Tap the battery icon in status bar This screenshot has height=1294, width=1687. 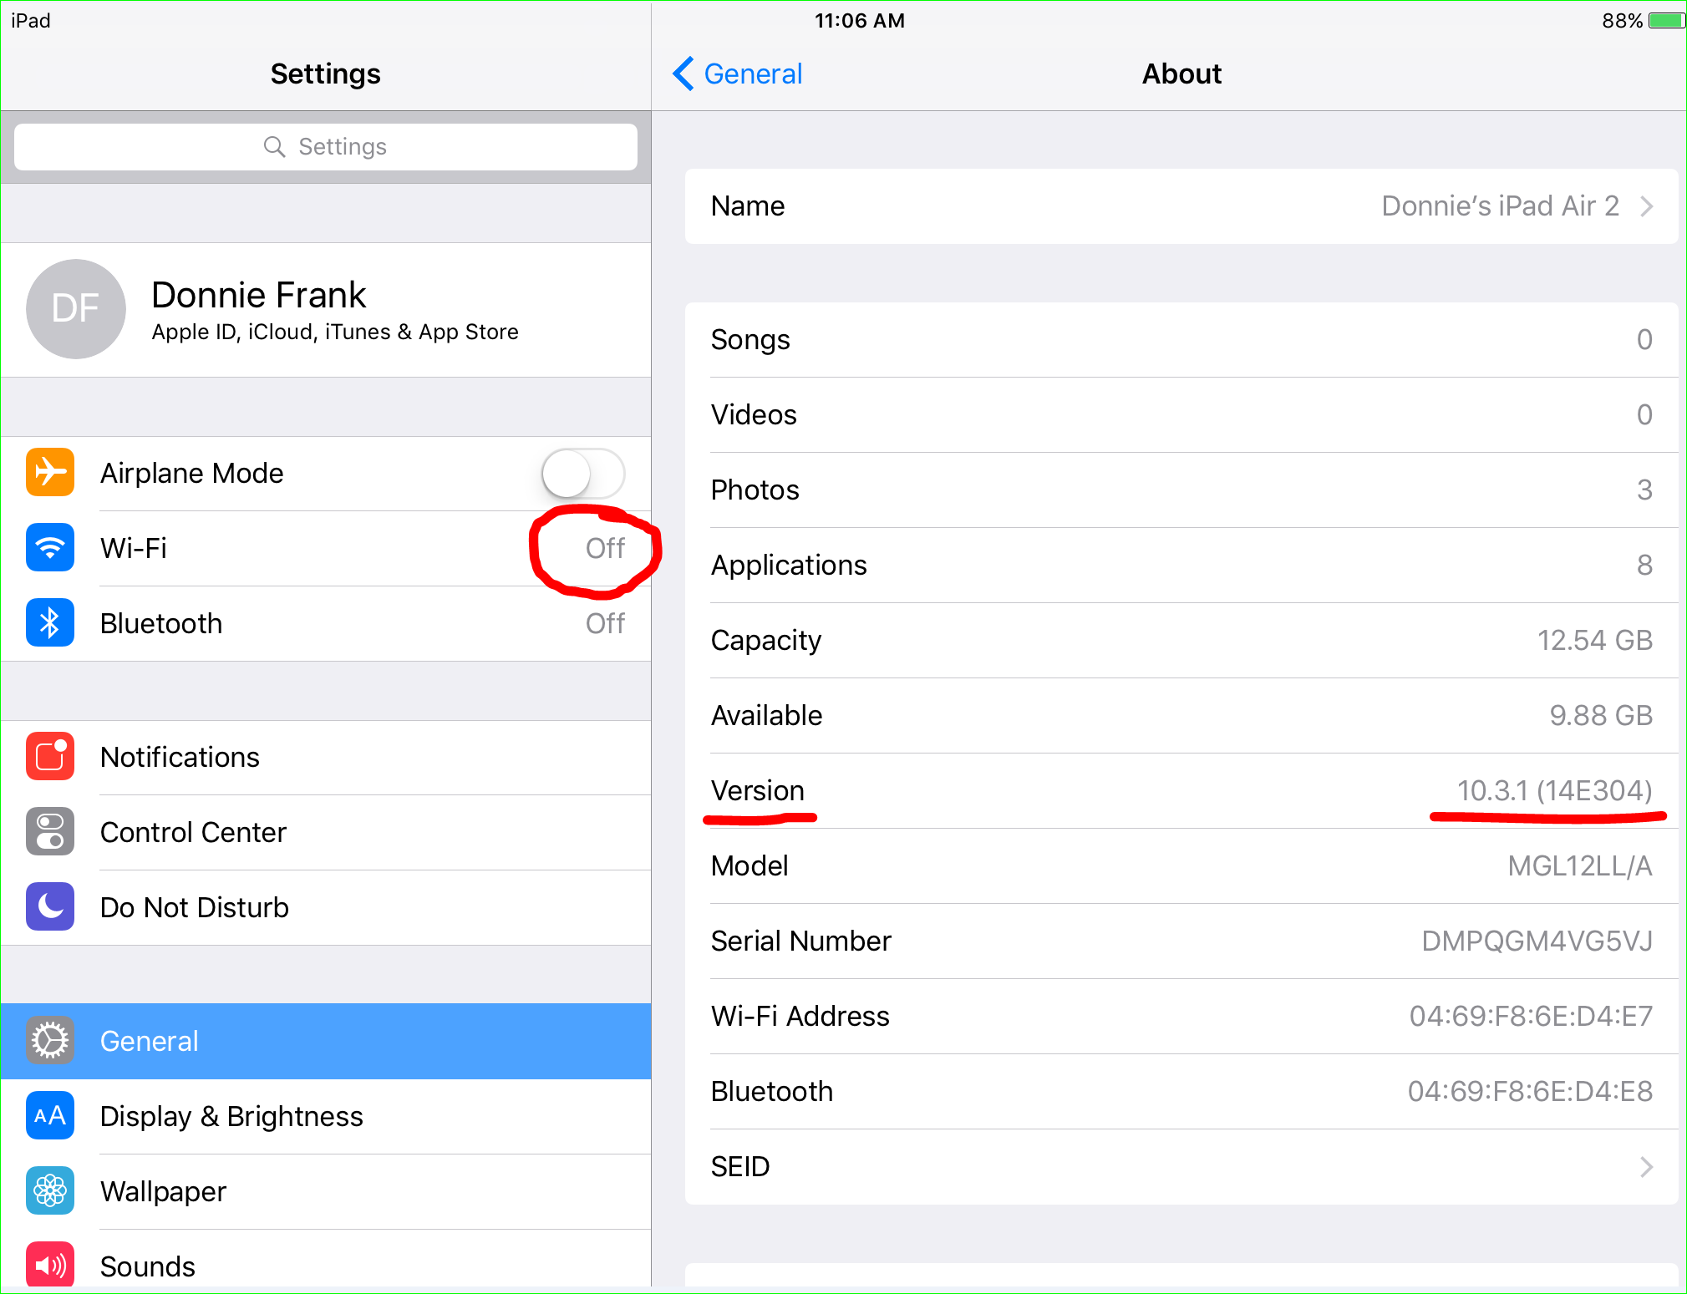coord(1666,20)
